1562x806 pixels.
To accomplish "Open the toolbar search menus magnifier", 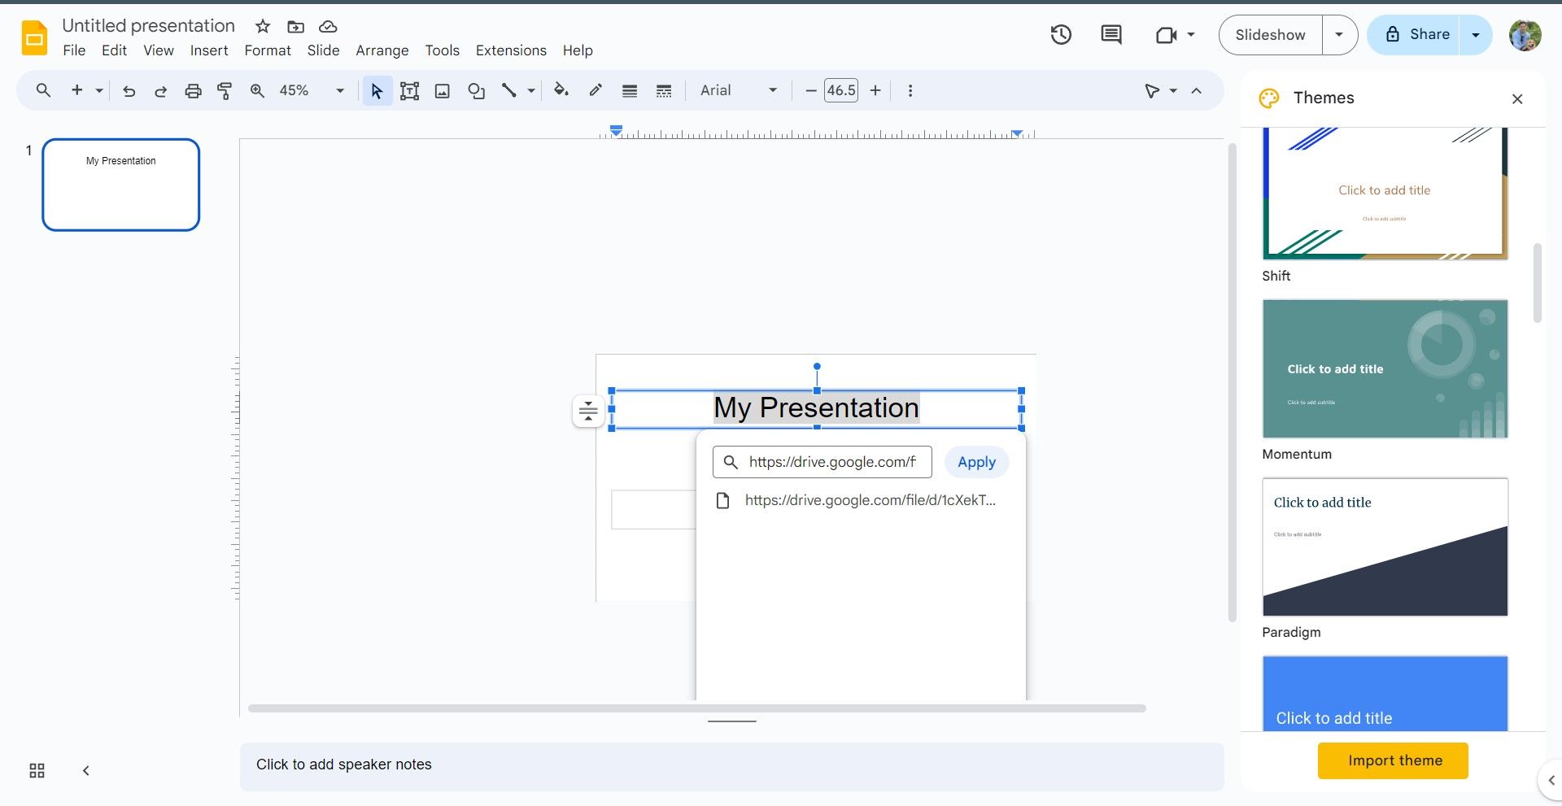I will click(43, 90).
